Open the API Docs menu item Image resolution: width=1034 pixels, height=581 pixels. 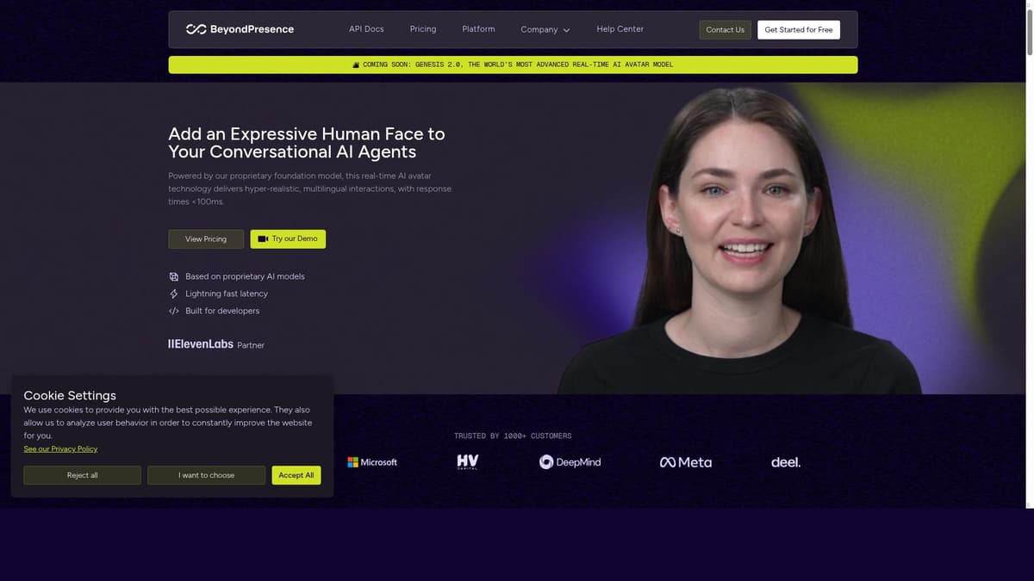(366, 28)
